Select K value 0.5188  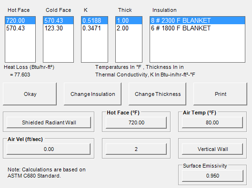coord(94,20)
